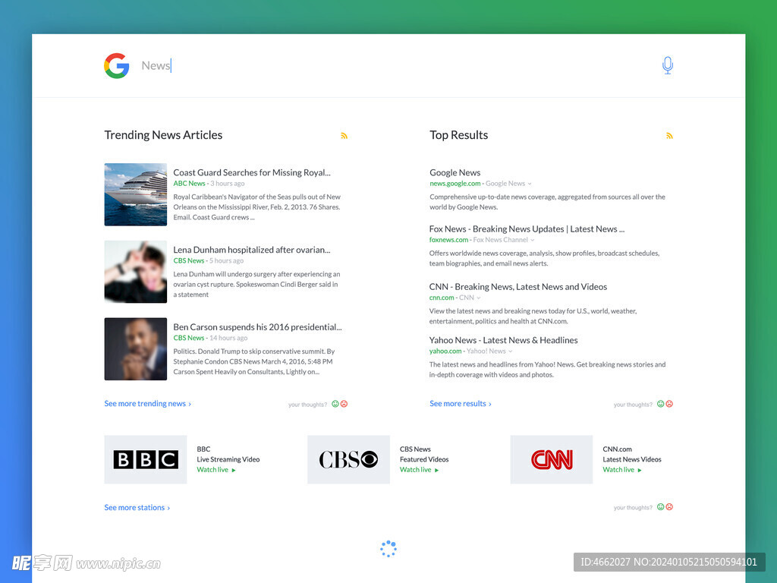777x583 pixels.
Task: Open Yahoo News Latest News & Headlines result
Action: pos(504,340)
